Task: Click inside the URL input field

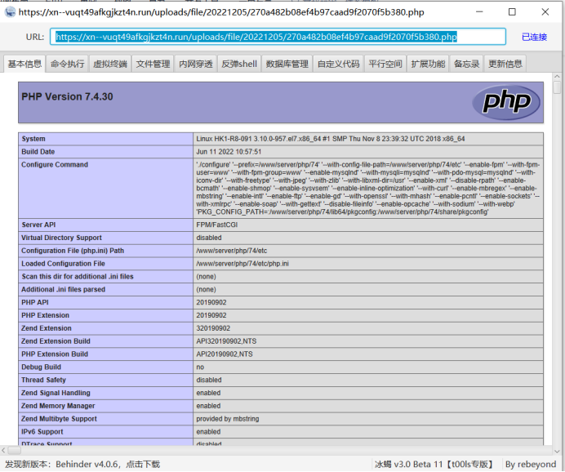Action: pos(278,37)
